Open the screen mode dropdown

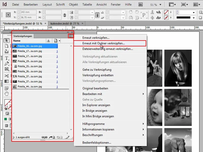click(184, 5)
